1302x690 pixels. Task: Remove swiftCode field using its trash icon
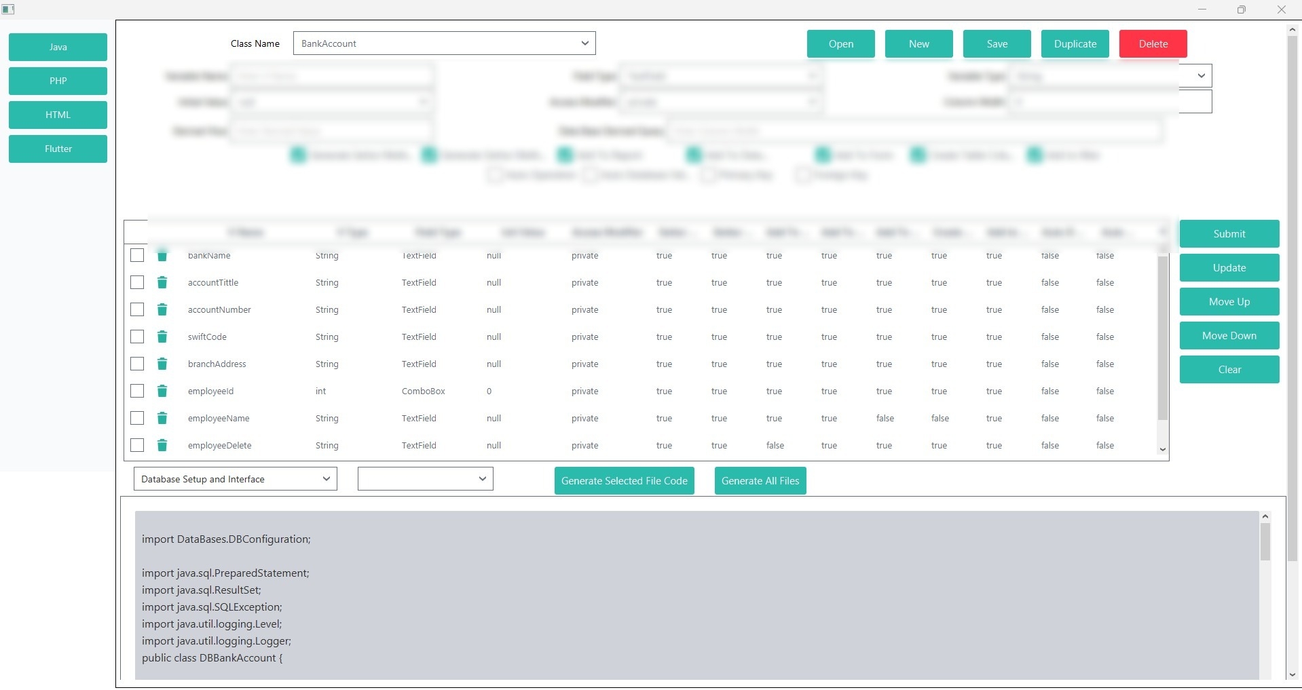pos(162,337)
